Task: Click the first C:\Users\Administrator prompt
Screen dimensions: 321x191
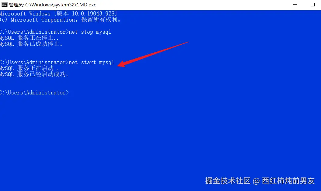Action: tap(33, 32)
